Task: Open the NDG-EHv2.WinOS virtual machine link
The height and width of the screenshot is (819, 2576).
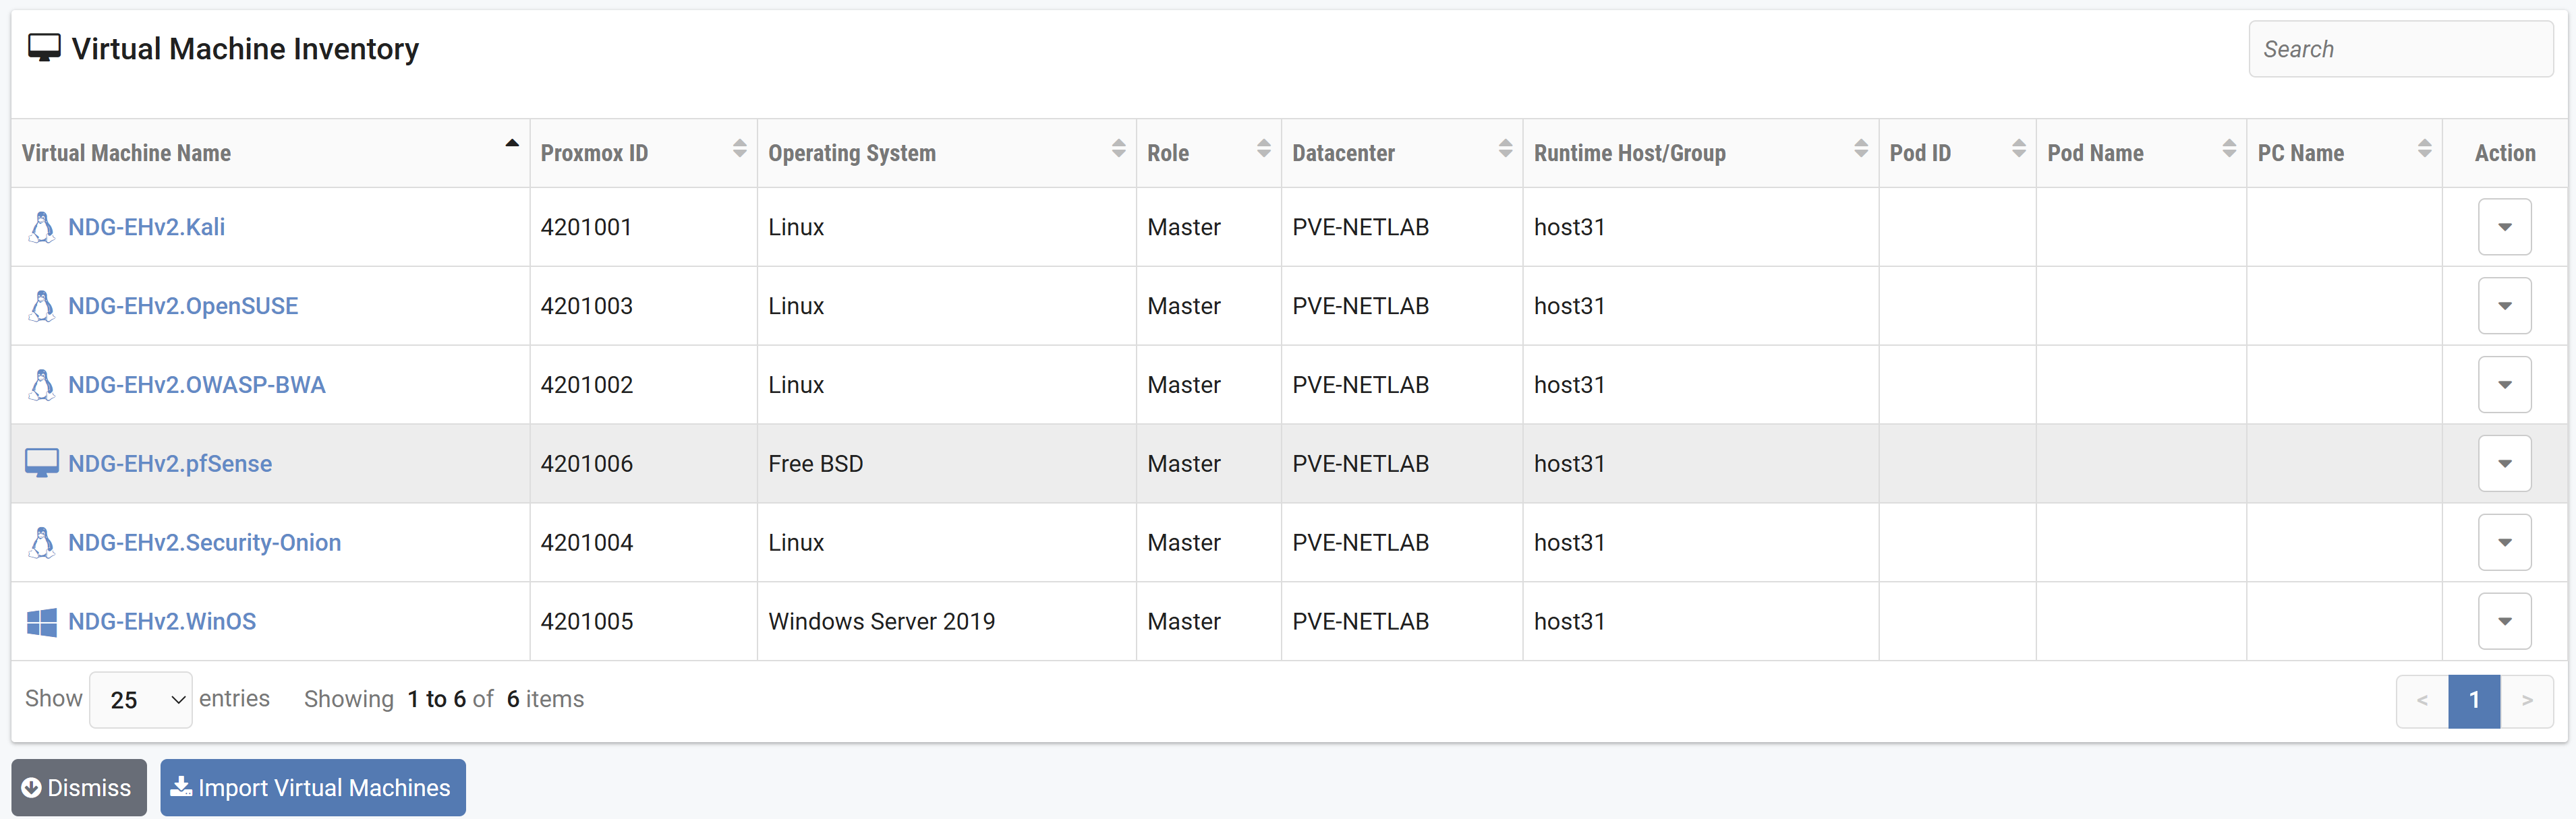Action: (x=162, y=622)
